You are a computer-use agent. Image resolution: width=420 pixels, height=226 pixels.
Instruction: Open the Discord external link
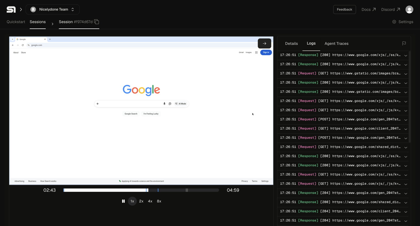click(x=391, y=9)
